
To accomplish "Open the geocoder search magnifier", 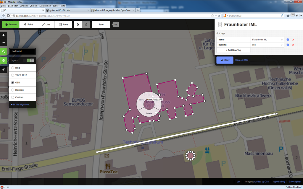I will point(4,51).
